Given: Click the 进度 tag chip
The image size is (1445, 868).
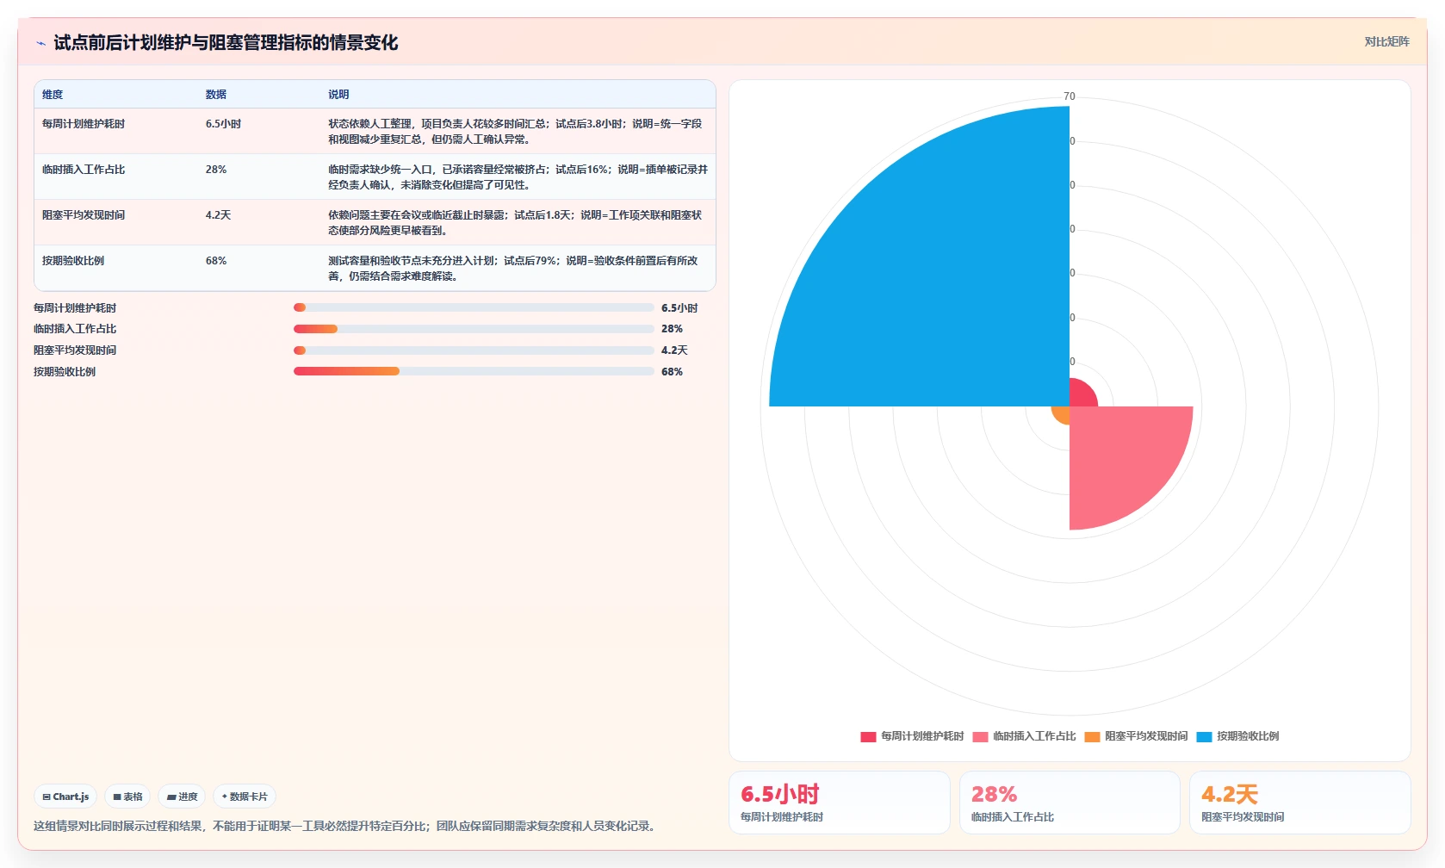Looking at the screenshot, I should point(182,797).
